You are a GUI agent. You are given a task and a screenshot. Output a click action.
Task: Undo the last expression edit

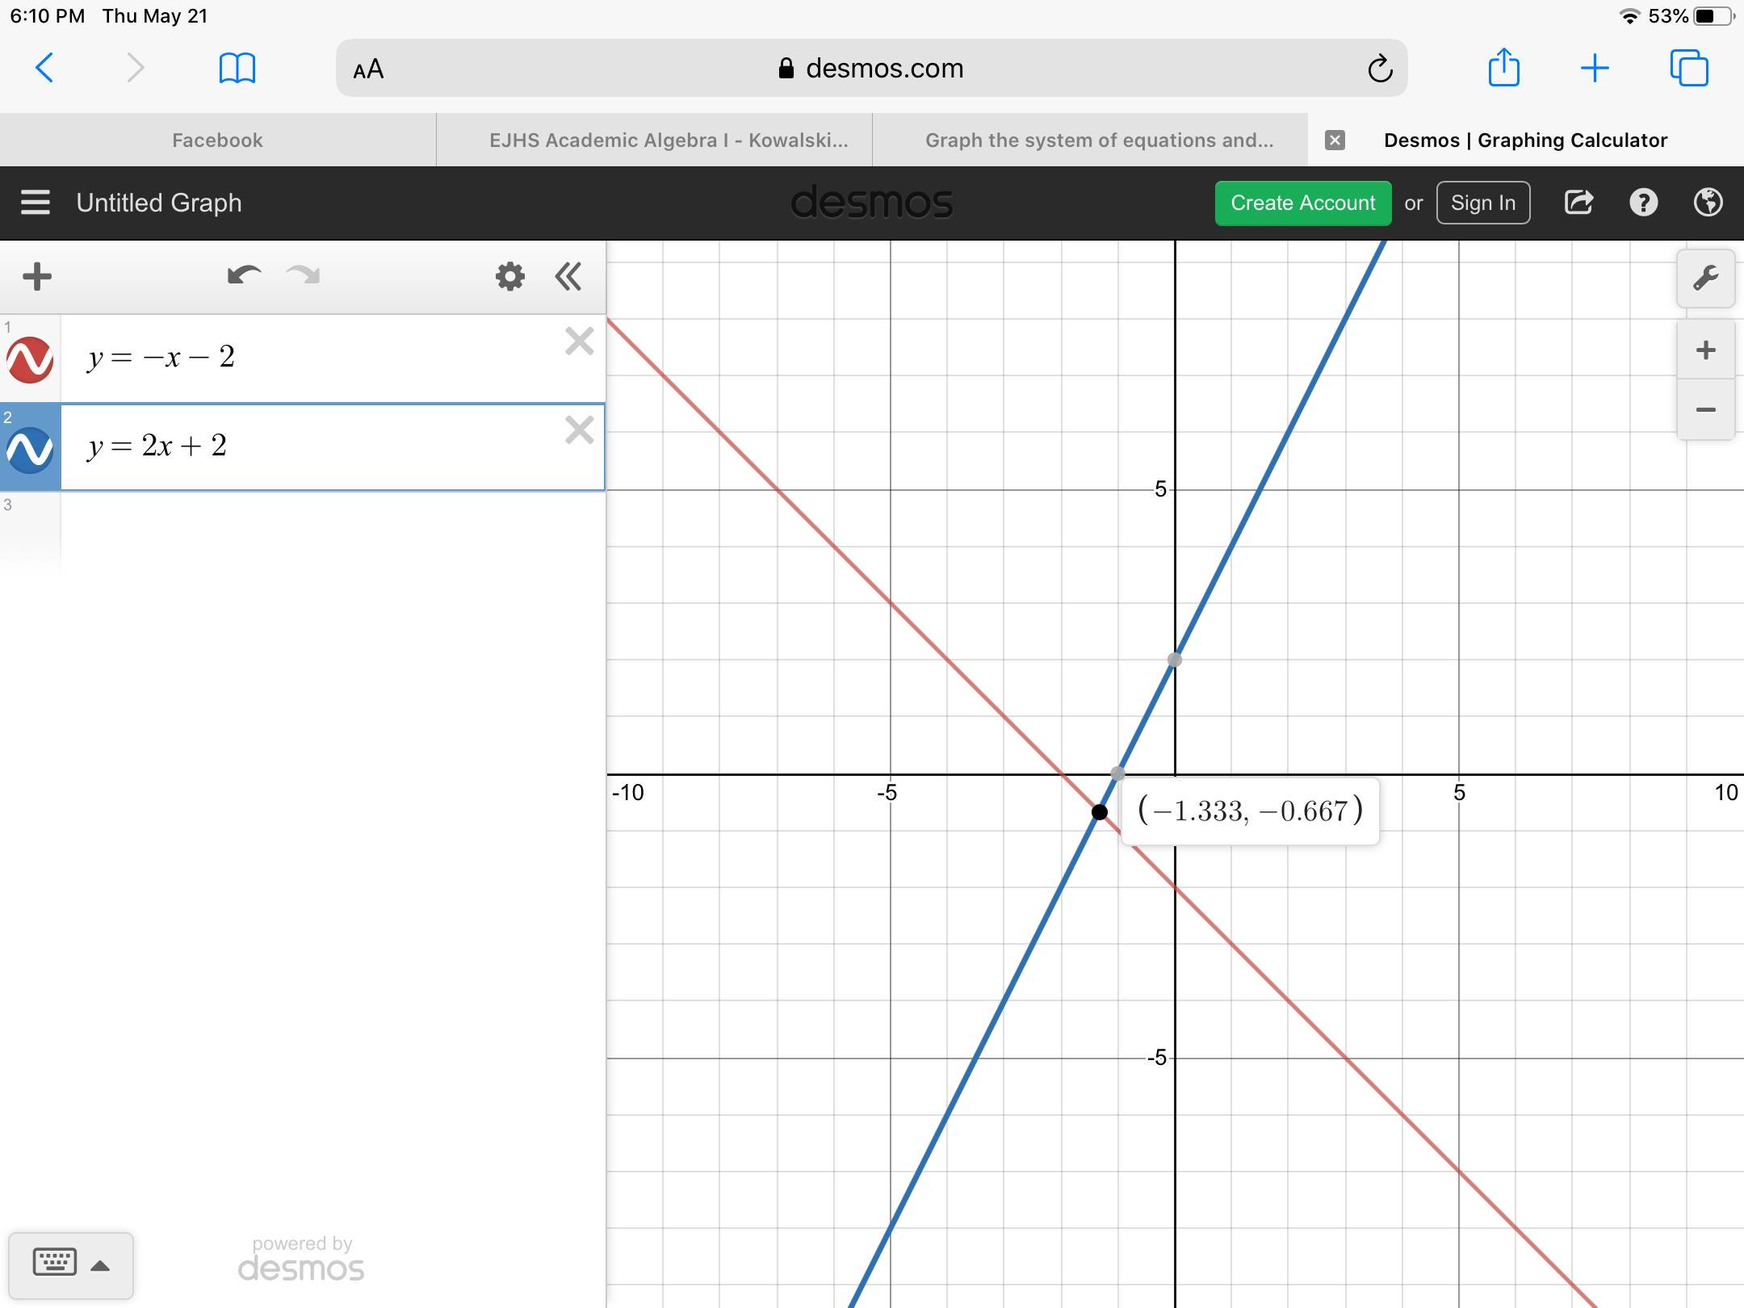(x=243, y=276)
